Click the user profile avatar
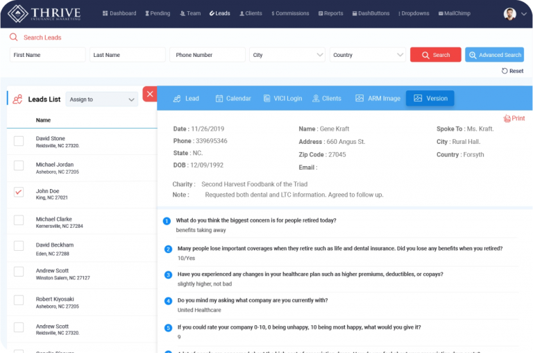 click(x=510, y=14)
